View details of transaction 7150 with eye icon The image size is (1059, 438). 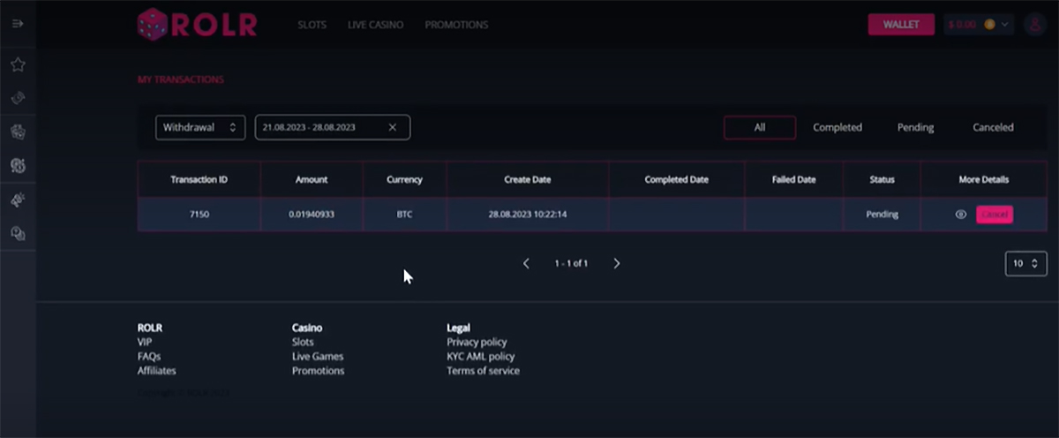click(x=961, y=215)
